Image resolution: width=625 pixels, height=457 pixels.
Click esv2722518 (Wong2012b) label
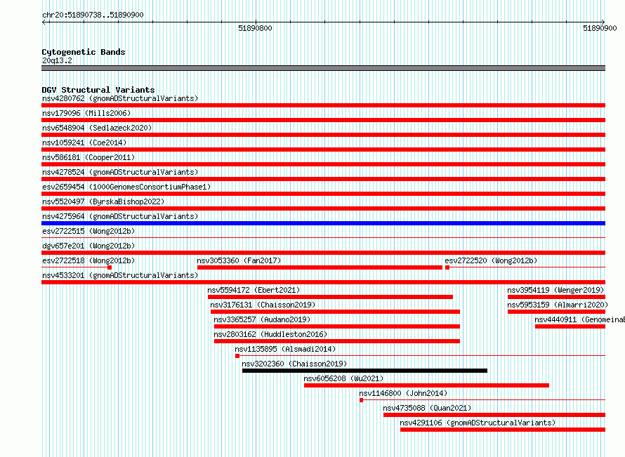coord(88,260)
